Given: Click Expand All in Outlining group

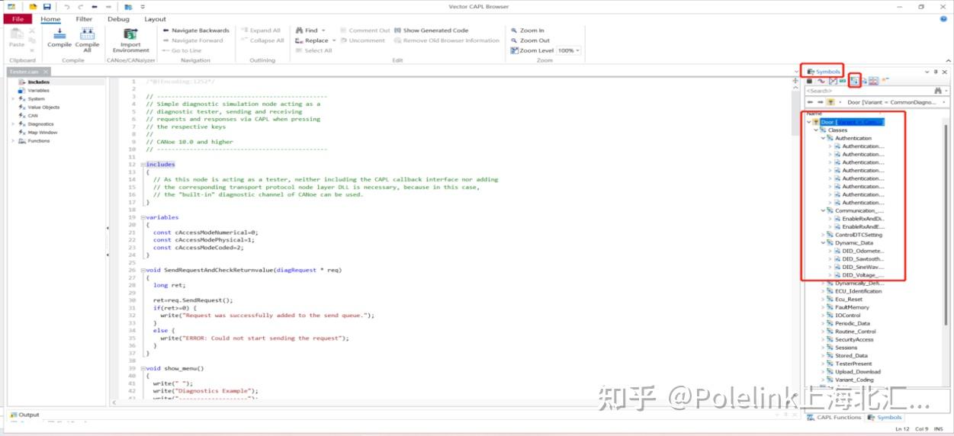Looking at the screenshot, I should [261, 30].
